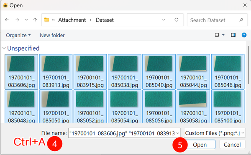
Task: Select thumbnail 19700101_085058.jpg
Action: point(193,106)
